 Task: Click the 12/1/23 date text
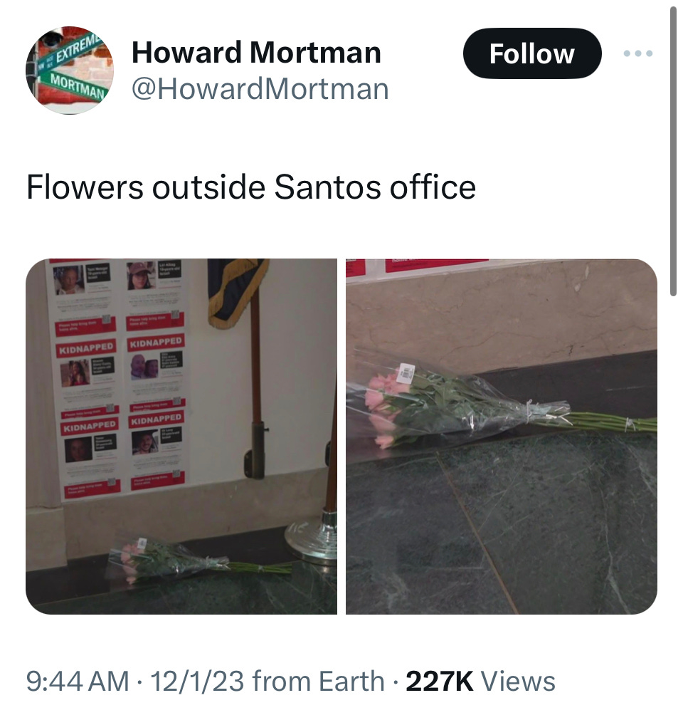[197, 681]
